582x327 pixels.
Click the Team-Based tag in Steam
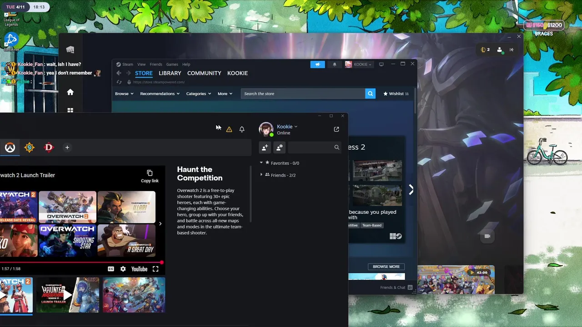point(372,225)
